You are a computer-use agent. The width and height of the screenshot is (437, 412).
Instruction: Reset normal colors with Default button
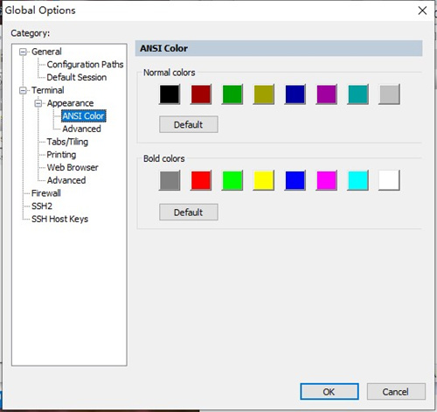pyautogui.click(x=189, y=124)
